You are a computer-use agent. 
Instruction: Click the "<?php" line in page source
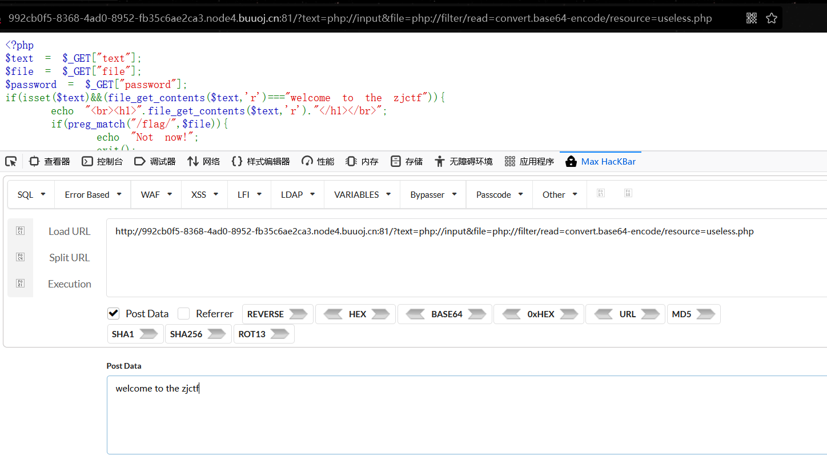(19, 45)
